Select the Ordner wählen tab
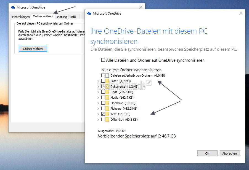The width and height of the screenshot is (249, 170). (43, 16)
